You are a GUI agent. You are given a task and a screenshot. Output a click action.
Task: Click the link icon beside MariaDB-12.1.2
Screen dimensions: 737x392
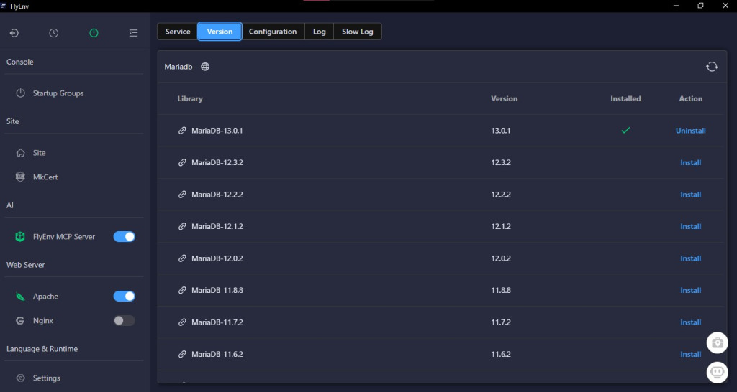coord(182,226)
